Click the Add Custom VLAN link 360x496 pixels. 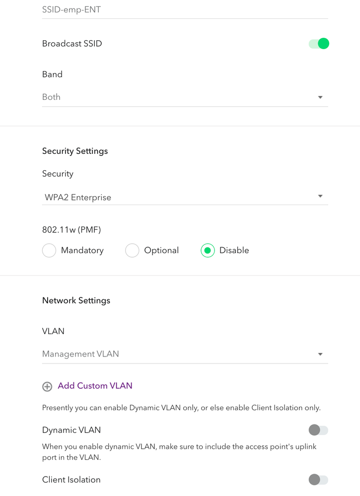[x=95, y=386]
